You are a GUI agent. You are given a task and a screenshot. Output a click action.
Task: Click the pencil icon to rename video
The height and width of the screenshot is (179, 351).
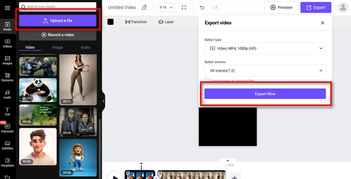point(144,7)
